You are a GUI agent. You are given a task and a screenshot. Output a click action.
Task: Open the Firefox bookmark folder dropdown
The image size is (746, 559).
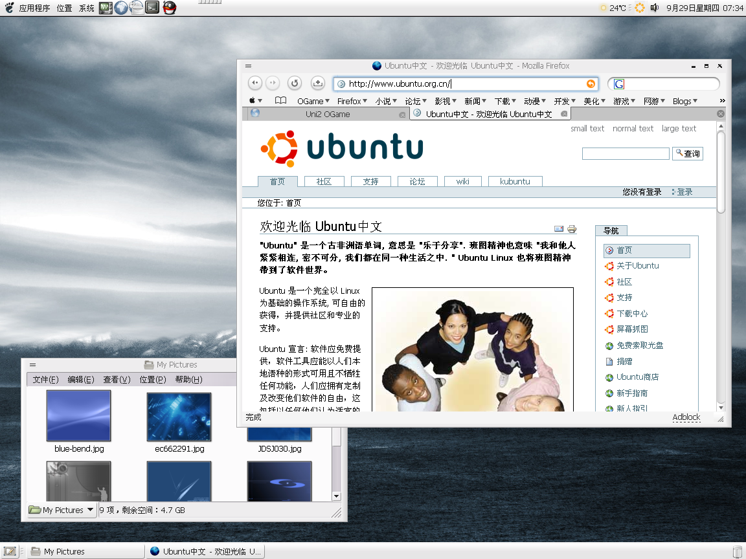pyautogui.click(x=352, y=101)
